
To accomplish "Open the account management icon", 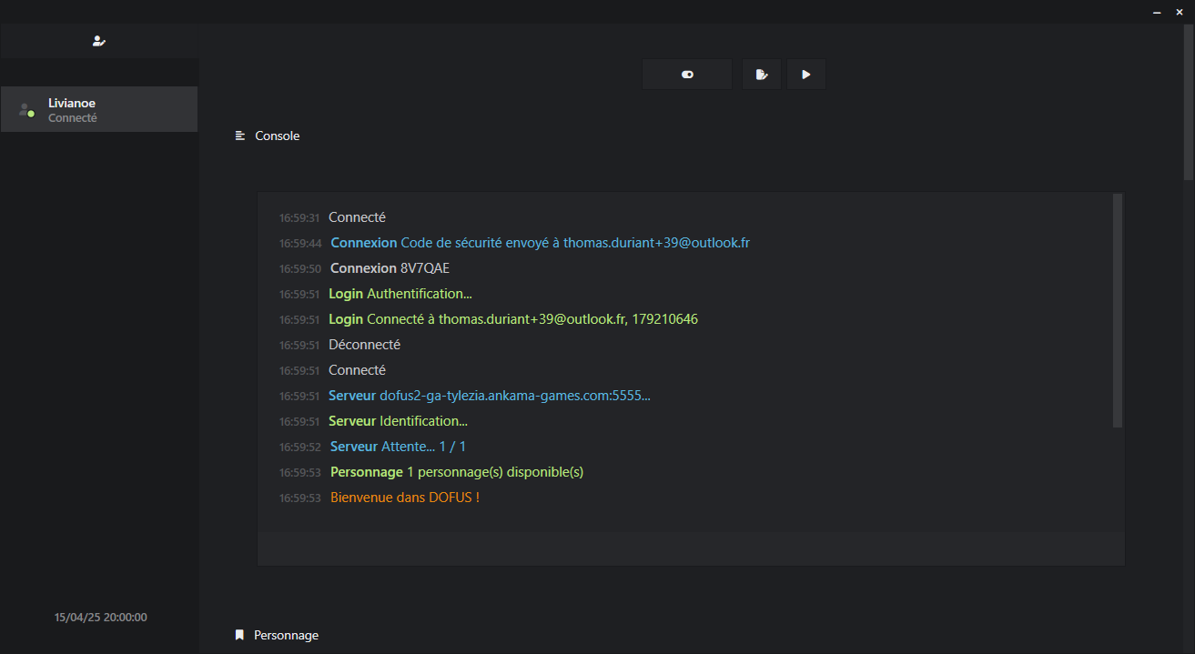I will 99,41.
